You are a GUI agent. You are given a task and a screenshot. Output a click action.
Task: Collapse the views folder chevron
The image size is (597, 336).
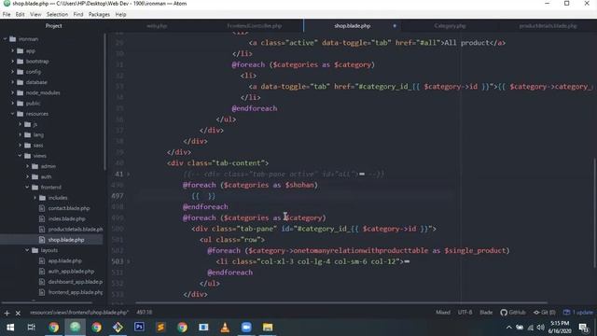(x=21, y=156)
